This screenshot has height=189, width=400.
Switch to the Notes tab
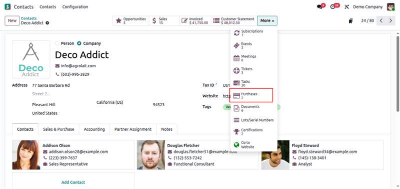tap(166, 129)
